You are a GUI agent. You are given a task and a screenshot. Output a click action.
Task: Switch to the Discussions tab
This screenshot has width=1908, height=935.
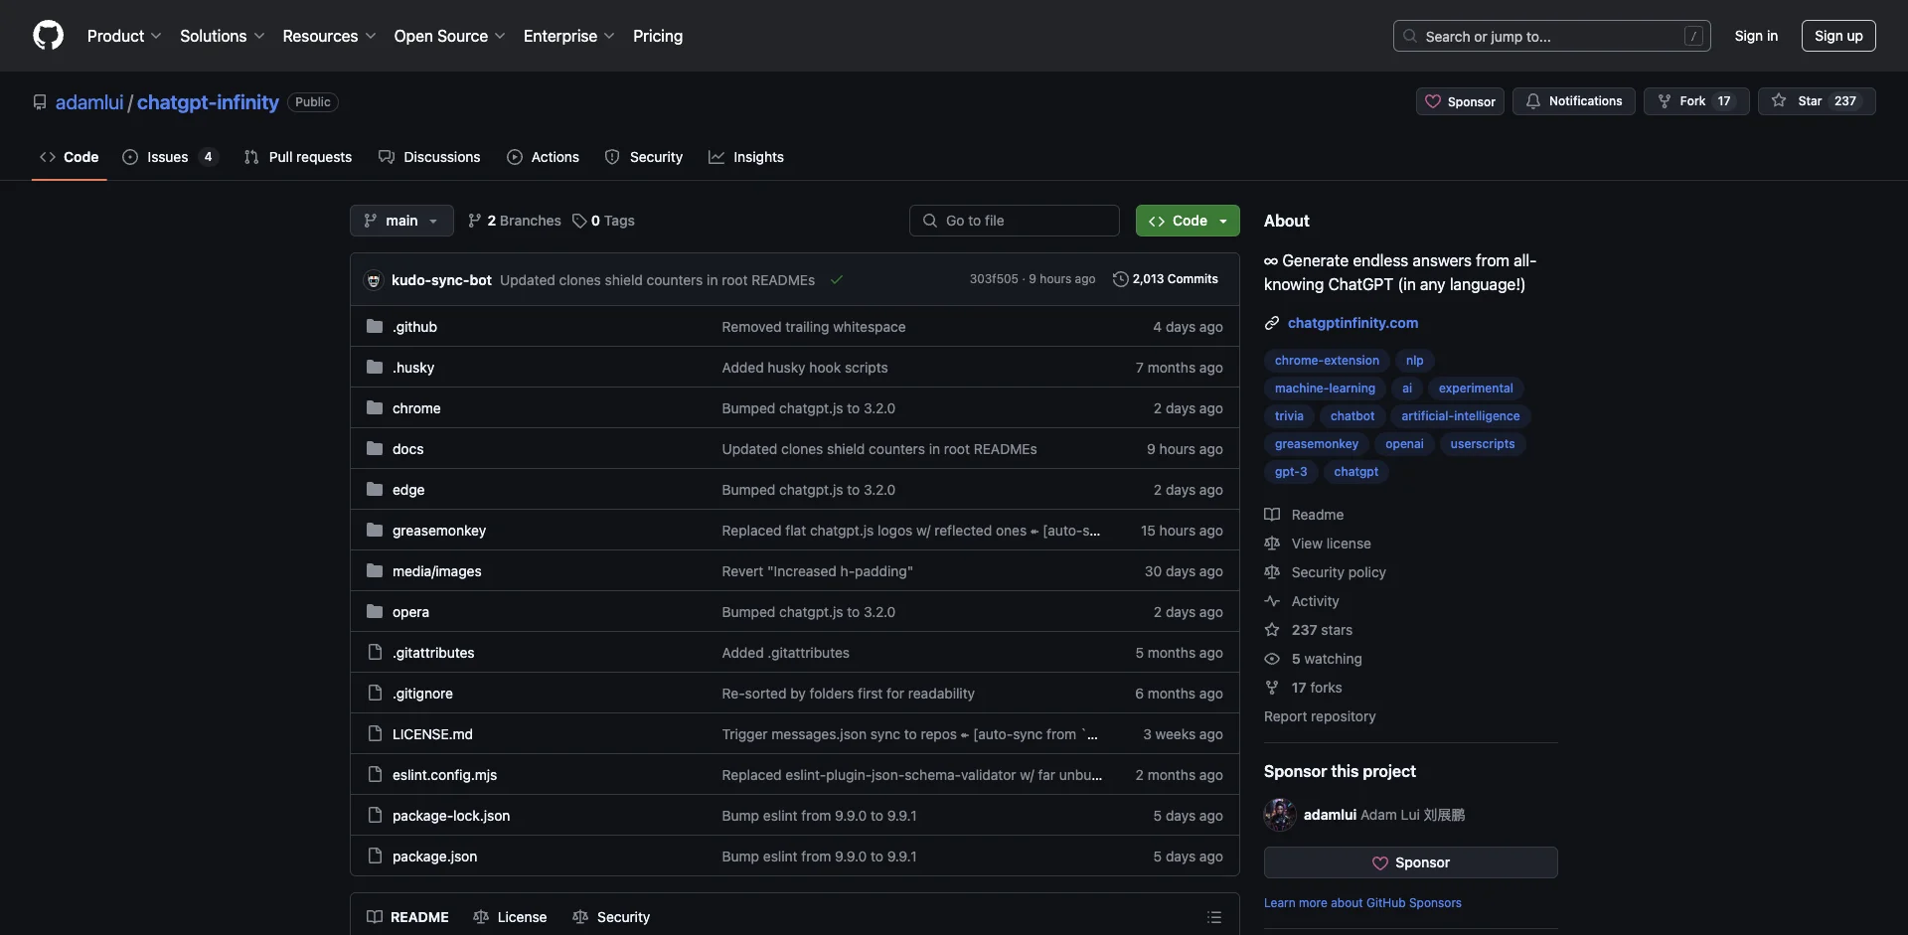[x=429, y=157]
